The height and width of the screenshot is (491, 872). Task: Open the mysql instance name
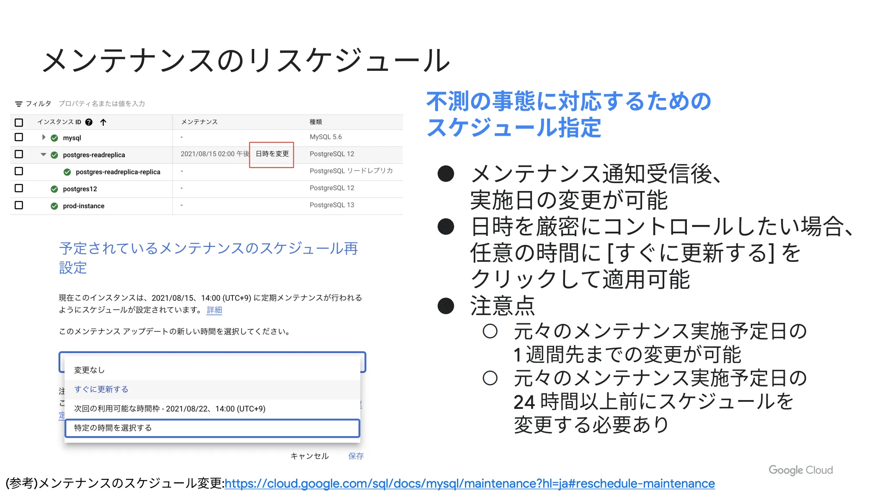pos(72,138)
